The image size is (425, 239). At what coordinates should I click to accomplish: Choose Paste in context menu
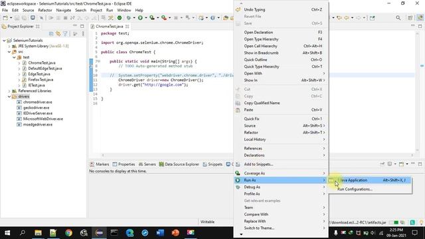click(281, 110)
